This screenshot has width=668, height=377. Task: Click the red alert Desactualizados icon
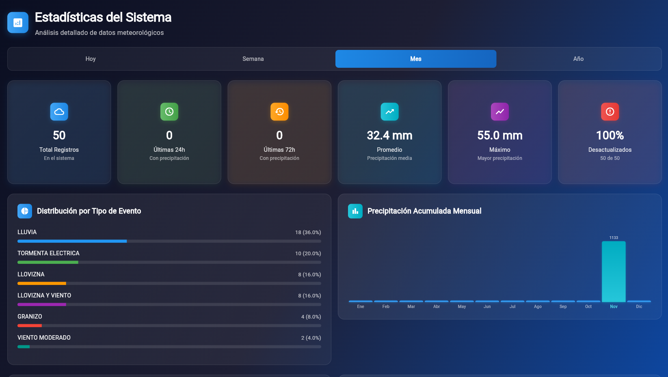tap(610, 112)
